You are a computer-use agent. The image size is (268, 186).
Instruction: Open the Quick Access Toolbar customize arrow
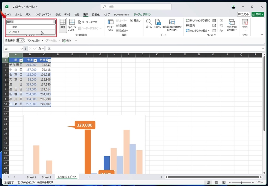(x=76, y=41)
